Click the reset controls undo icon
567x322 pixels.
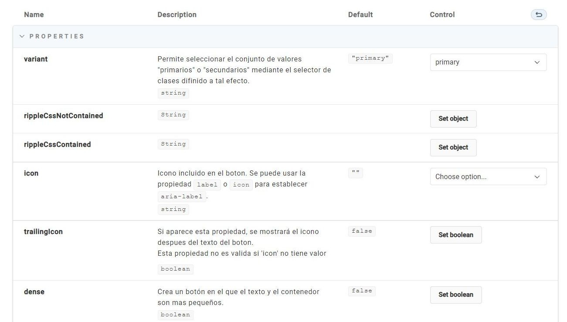[x=539, y=15]
